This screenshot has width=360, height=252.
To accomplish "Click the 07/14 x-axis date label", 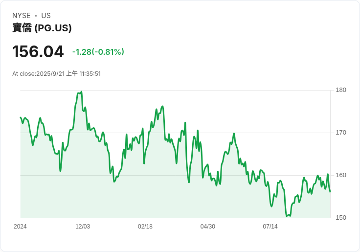I will 270,227.
